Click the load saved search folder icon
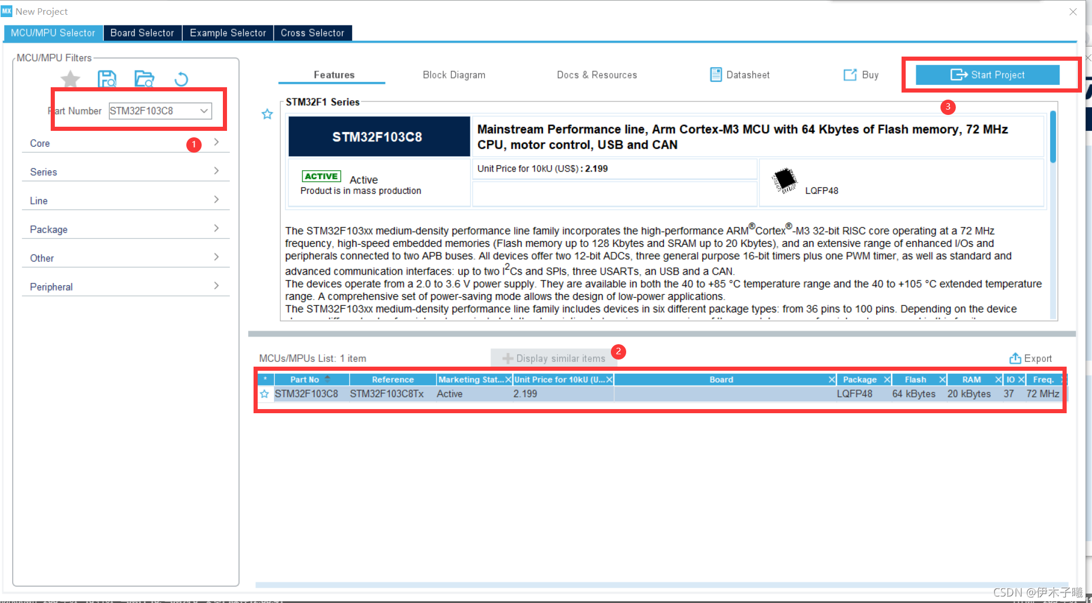Viewport: 1092px width, 603px height. tap(144, 79)
